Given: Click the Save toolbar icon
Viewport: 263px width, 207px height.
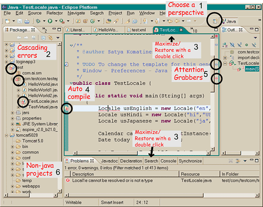Looking at the screenshot, I should (x=20, y=21).
